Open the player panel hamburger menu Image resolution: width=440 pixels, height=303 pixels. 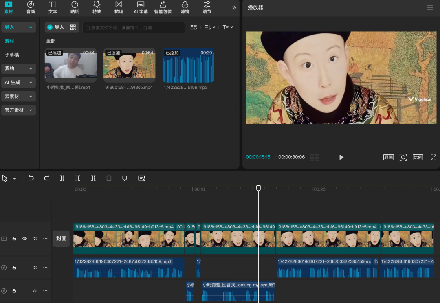pos(430,8)
